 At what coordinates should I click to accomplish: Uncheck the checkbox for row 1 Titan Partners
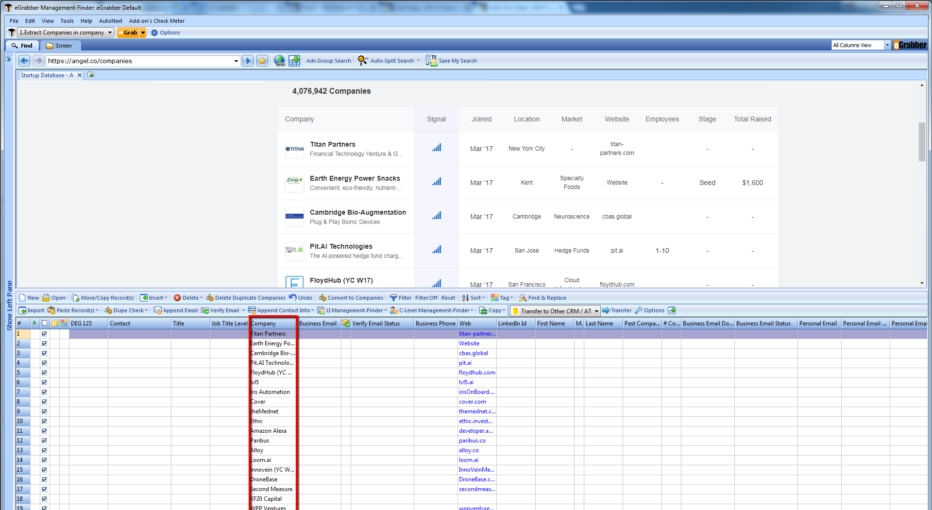(x=44, y=334)
